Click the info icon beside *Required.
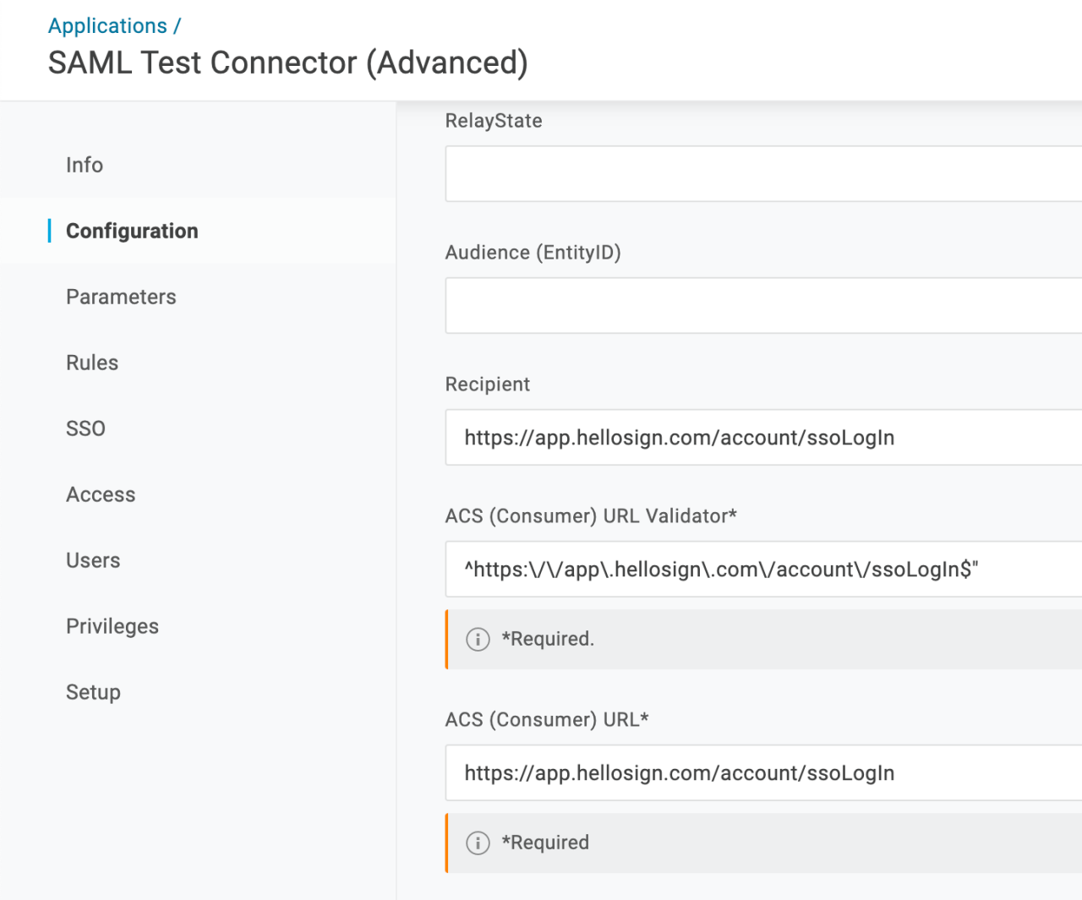This screenshot has height=900, width=1082. (x=478, y=640)
